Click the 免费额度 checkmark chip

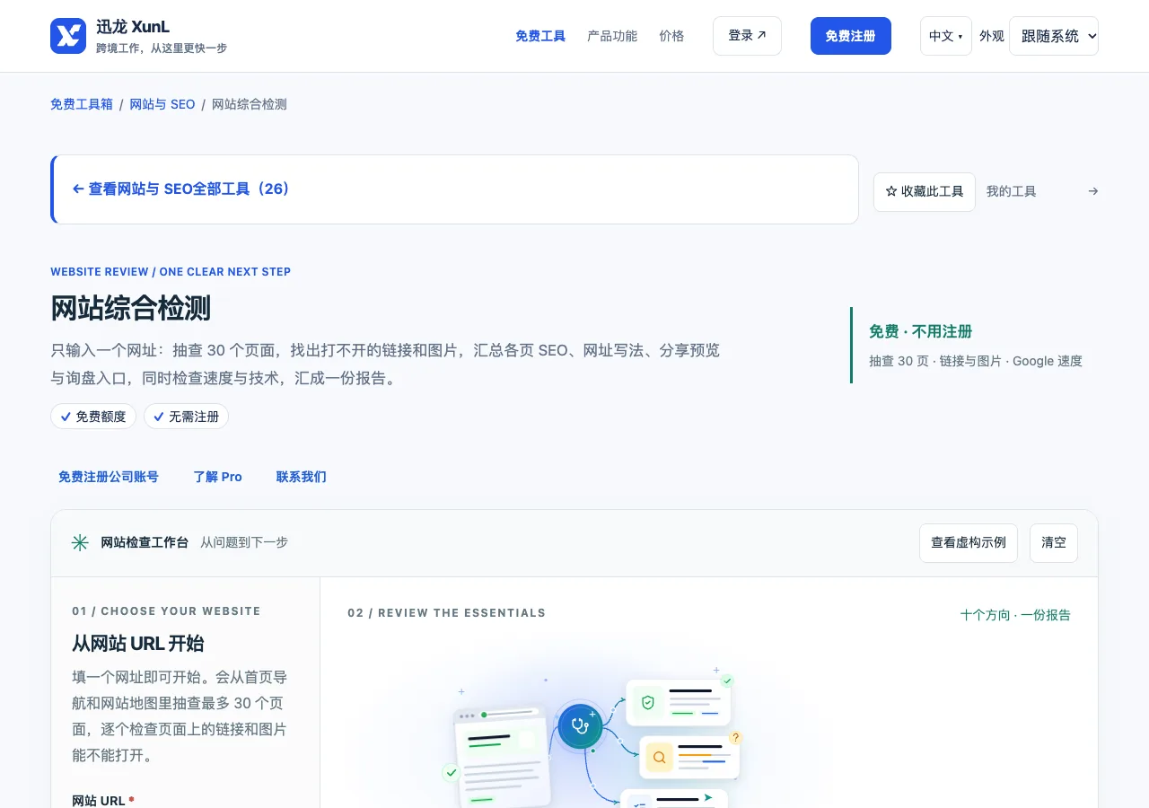(93, 417)
